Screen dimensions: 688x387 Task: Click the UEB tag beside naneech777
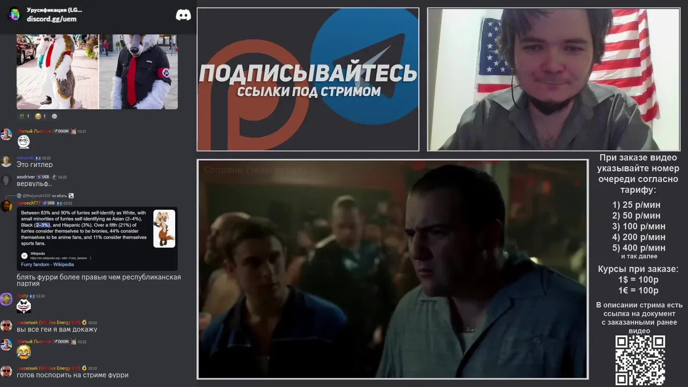pos(49,203)
